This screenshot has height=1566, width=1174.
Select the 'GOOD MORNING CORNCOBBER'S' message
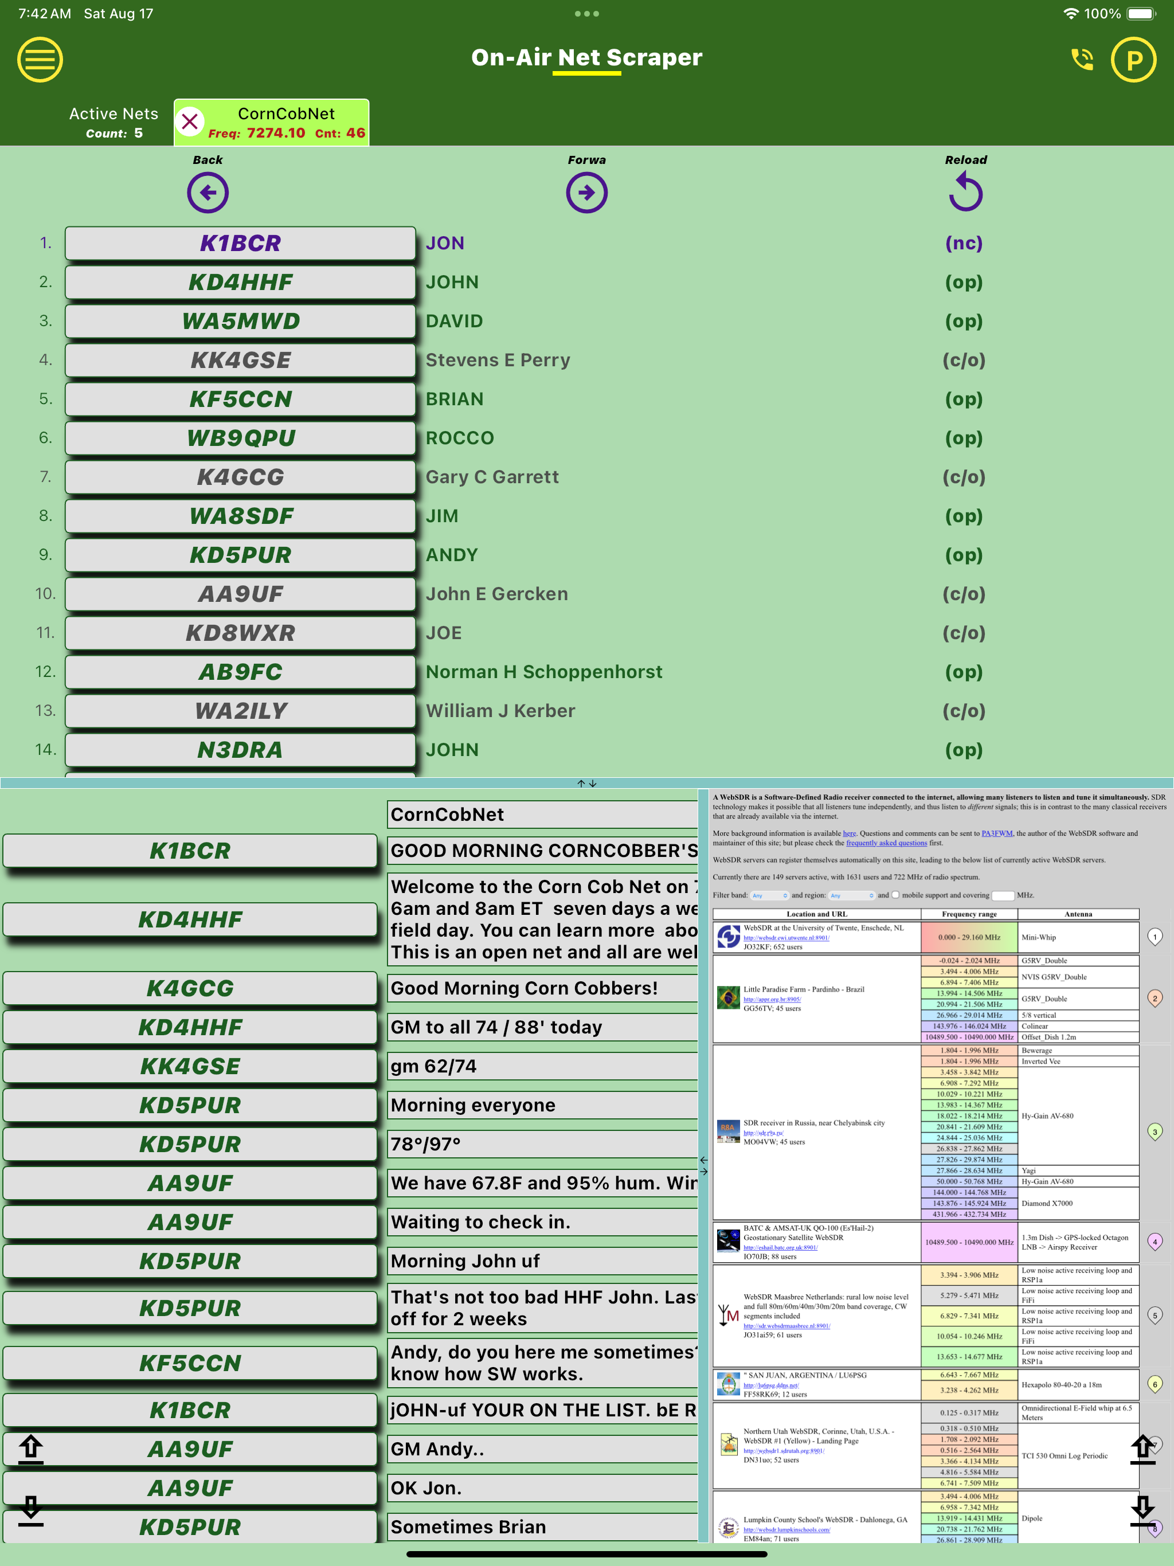[x=543, y=850]
